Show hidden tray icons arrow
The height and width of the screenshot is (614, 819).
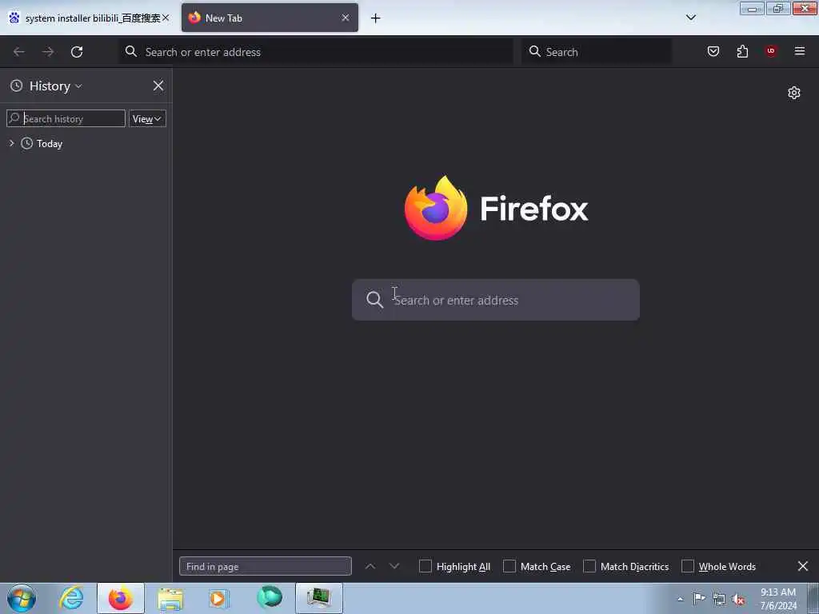coord(680,600)
